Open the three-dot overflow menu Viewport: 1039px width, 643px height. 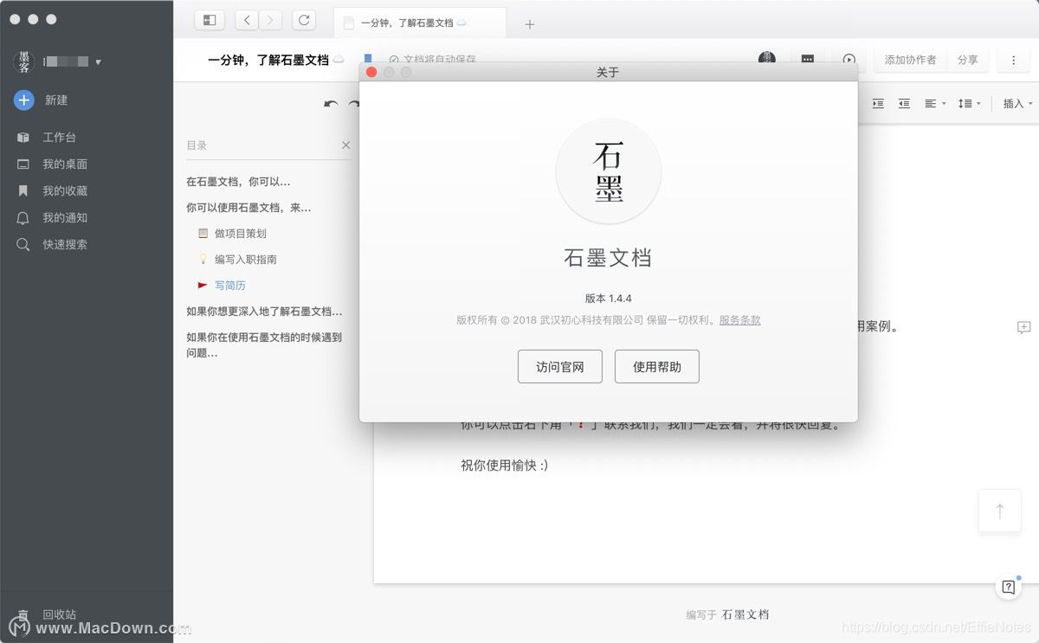tap(1013, 60)
